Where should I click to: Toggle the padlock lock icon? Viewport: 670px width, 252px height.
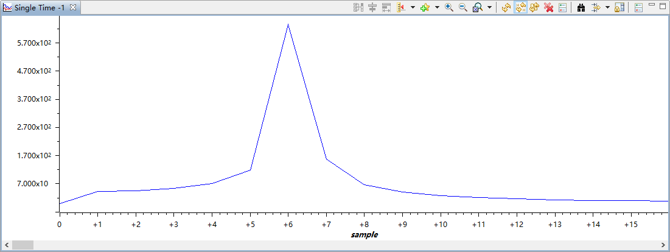pos(619,7)
